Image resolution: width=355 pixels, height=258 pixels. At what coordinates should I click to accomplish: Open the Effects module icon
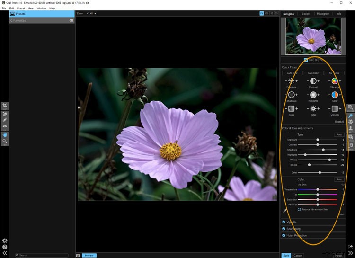coord(350,122)
